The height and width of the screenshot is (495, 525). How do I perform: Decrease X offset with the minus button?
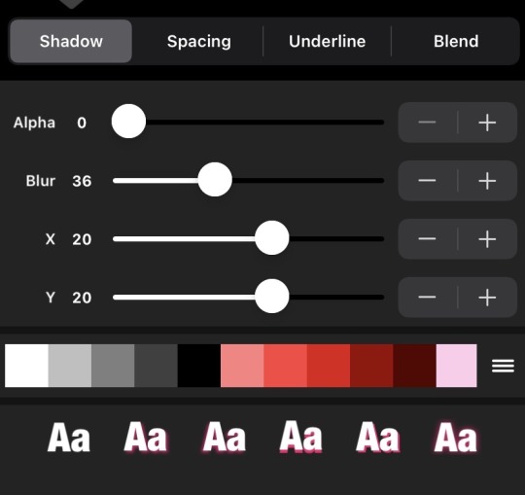click(427, 239)
